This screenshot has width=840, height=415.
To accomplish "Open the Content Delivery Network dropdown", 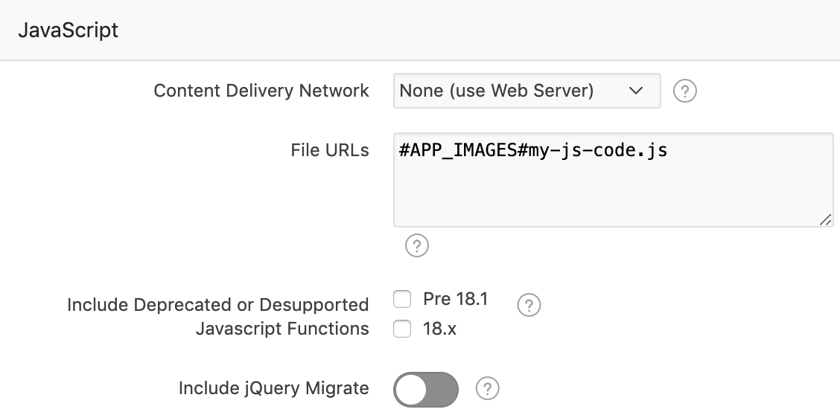I will (526, 91).
